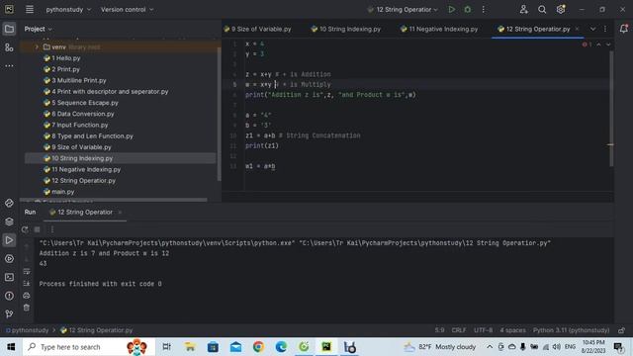Open more run actions menu in title bar
This screenshot has height=356, width=633.
tap(484, 9)
